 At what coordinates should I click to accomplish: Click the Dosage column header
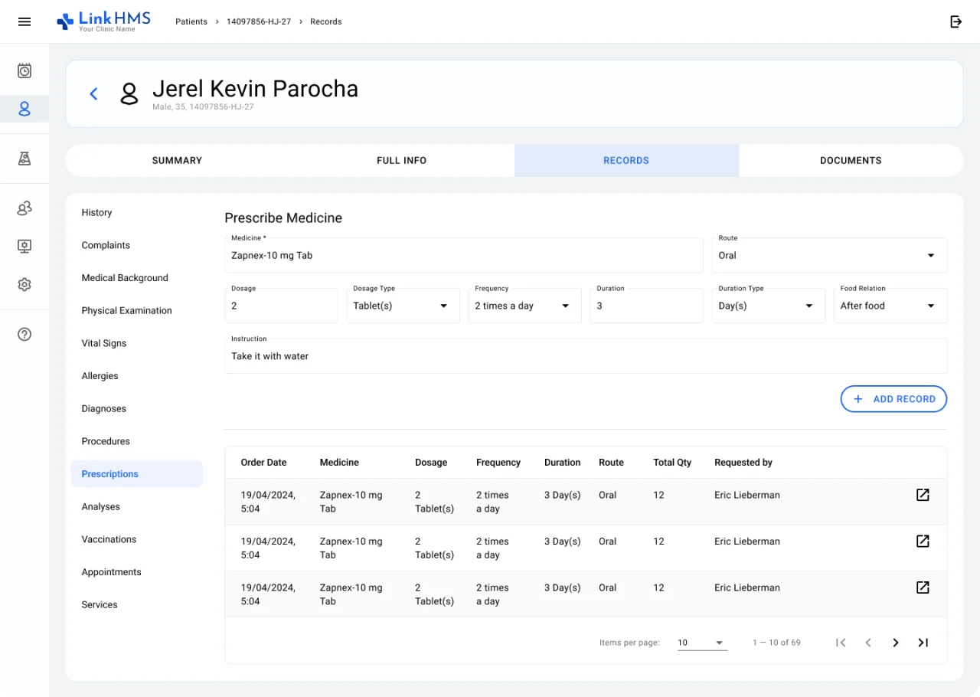tap(431, 463)
